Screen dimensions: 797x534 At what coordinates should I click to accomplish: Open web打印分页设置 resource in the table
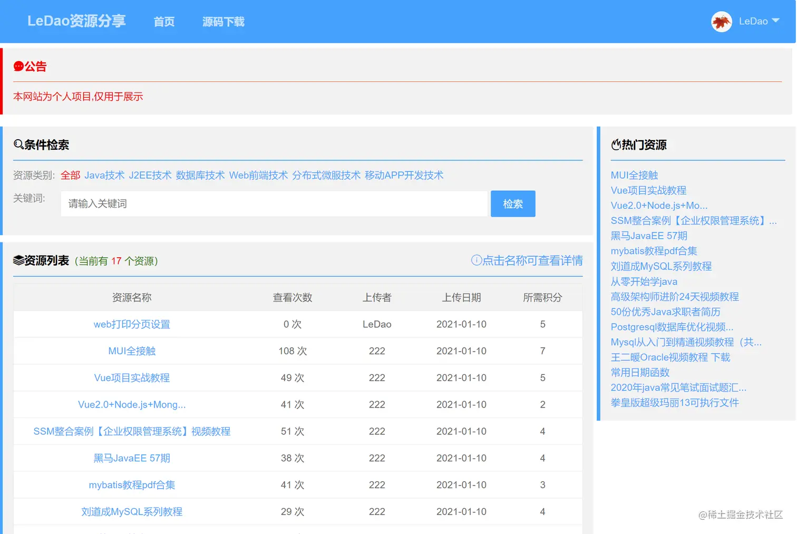click(x=132, y=324)
